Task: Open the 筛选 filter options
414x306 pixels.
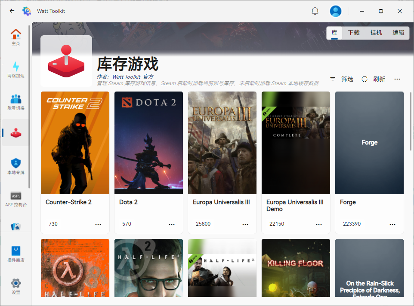Action: (x=342, y=79)
